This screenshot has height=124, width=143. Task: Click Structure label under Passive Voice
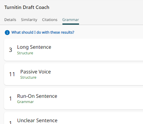coord(28,77)
